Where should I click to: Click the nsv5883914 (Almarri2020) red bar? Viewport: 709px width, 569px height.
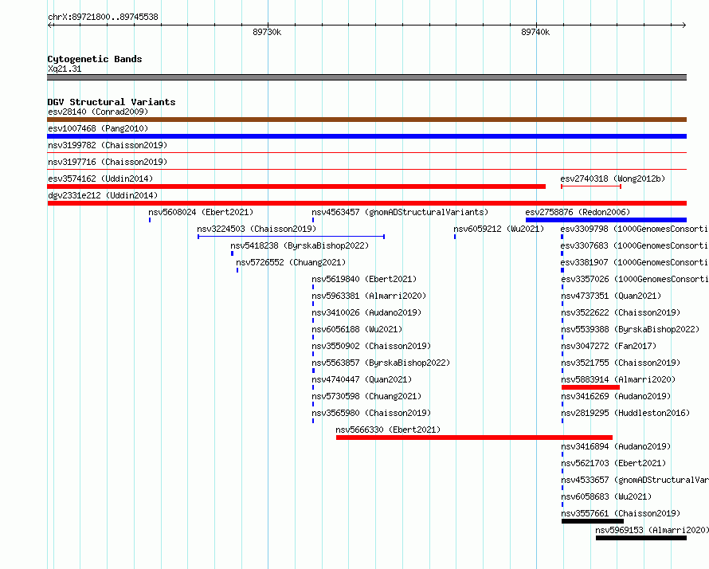coord(590,387)
